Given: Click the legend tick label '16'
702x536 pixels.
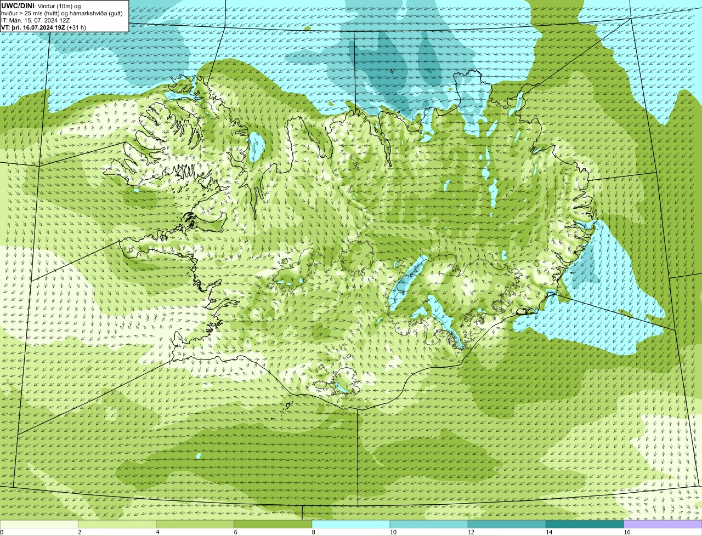Looking at the screenshot, I should [x=627, y=532].
